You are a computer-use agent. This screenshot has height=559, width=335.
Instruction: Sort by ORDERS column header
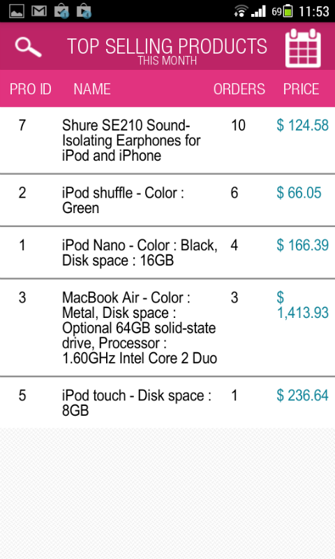click(239, 89)
